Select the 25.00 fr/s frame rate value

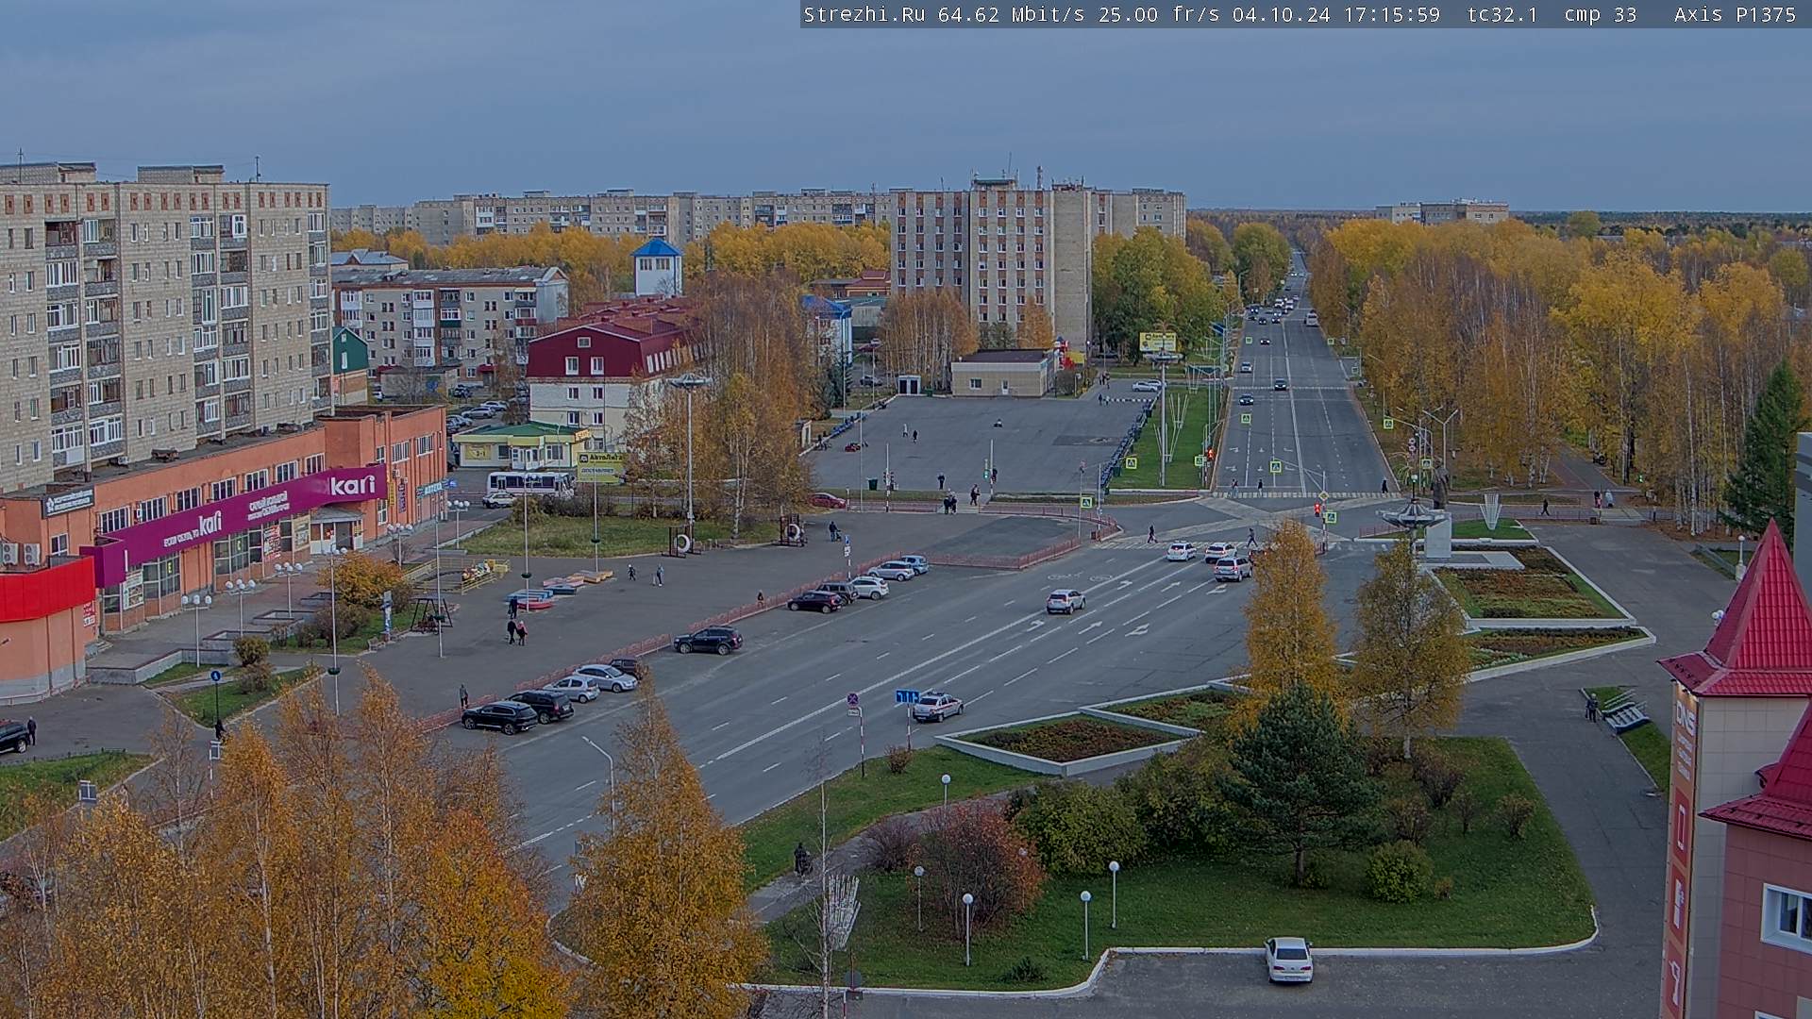[1159, 14]
